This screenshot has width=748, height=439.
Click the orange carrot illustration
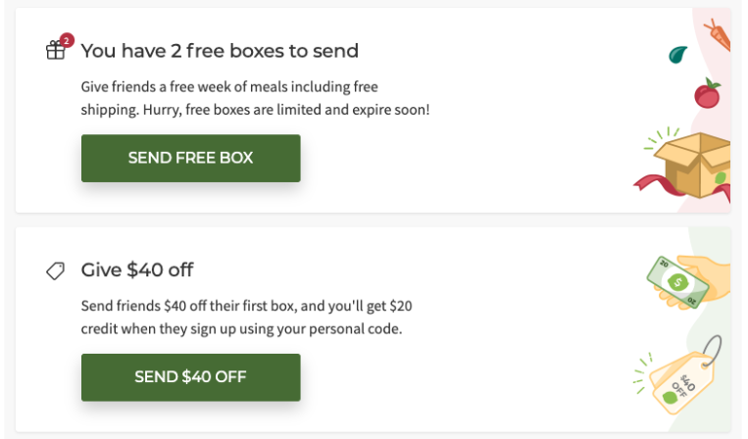click(719, 34)
